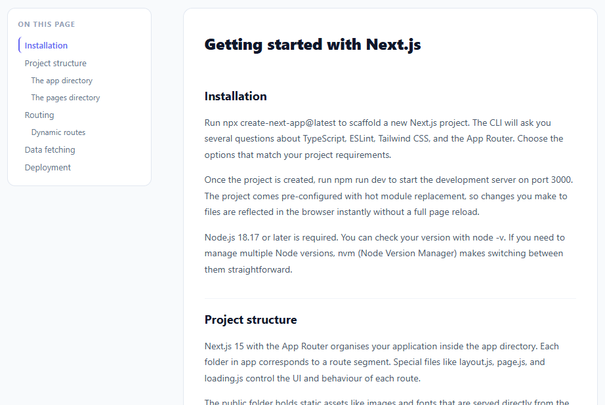Jump to Project structure section link
This screenshot has height=405, width=605.
pyautogui.click(x=56, y=63)
